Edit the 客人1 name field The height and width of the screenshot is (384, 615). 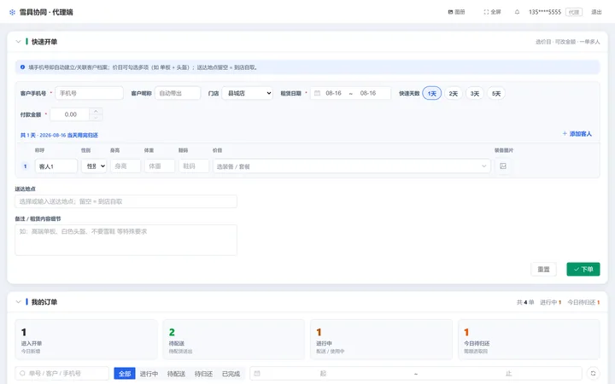(56, 166)
